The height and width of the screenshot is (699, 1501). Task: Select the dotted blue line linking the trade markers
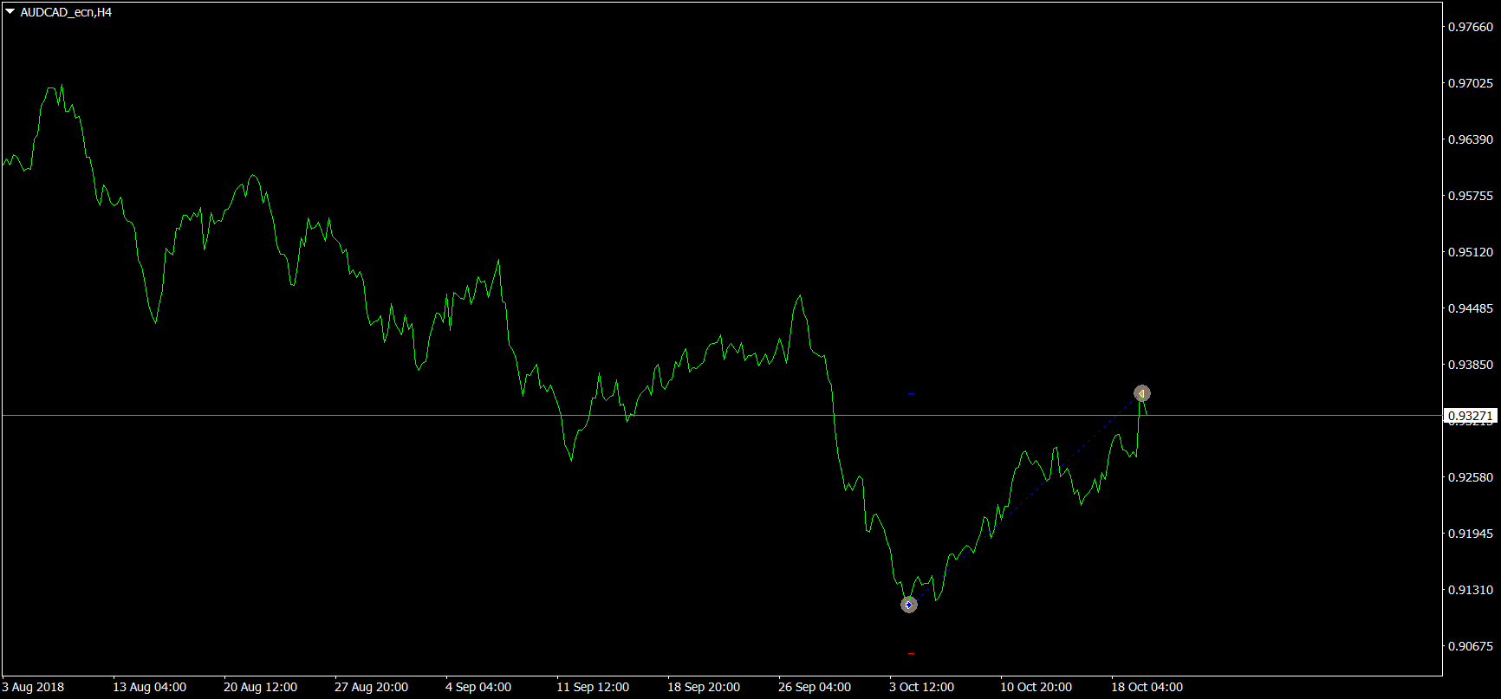[1025, 499]
